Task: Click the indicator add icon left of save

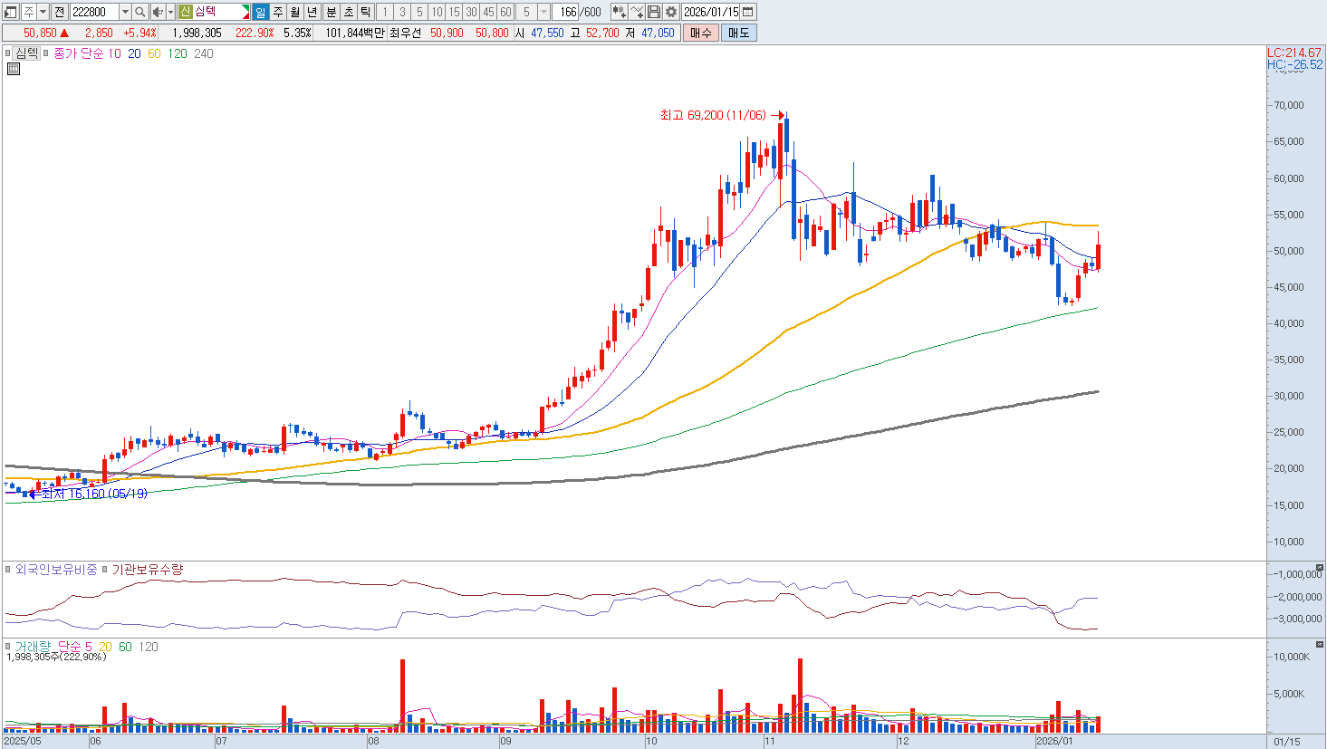Action: click(637, 12)
